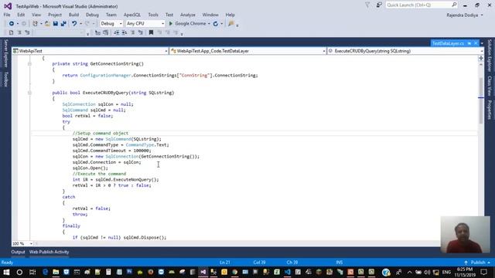
Task: Open the Any CPU platform dropdown
Action: (x=145, y=24)
